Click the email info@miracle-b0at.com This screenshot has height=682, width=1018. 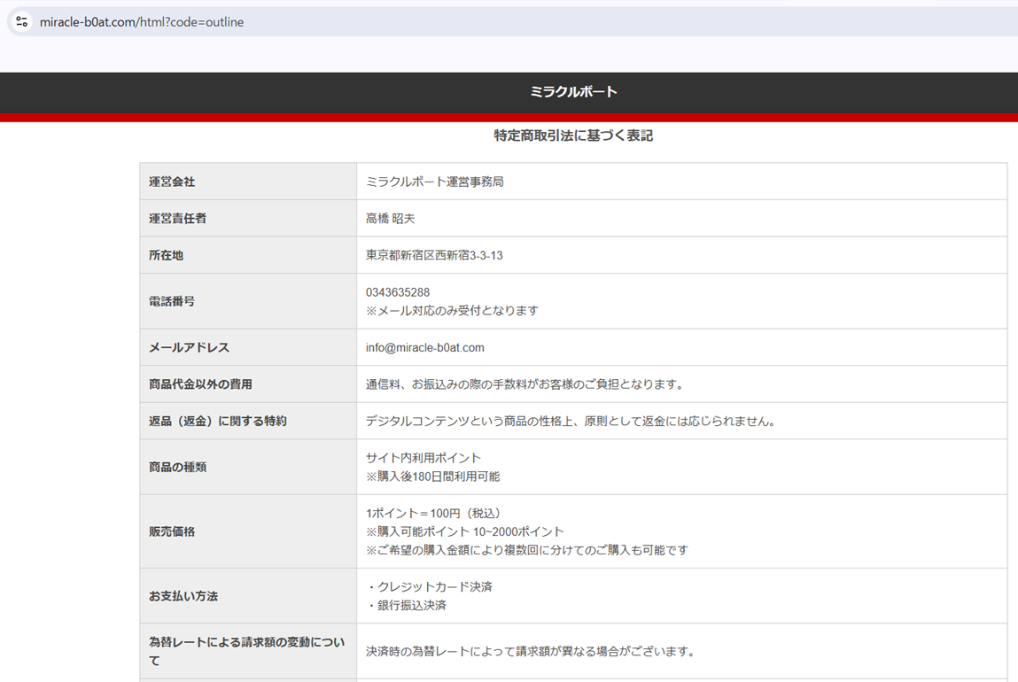click(x=424, y=348)
